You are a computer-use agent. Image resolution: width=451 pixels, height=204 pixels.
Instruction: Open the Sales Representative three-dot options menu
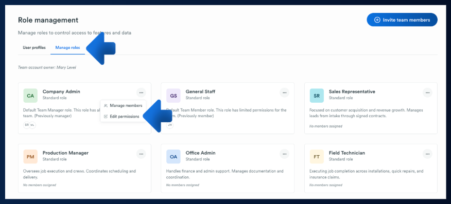pos(428,92)
